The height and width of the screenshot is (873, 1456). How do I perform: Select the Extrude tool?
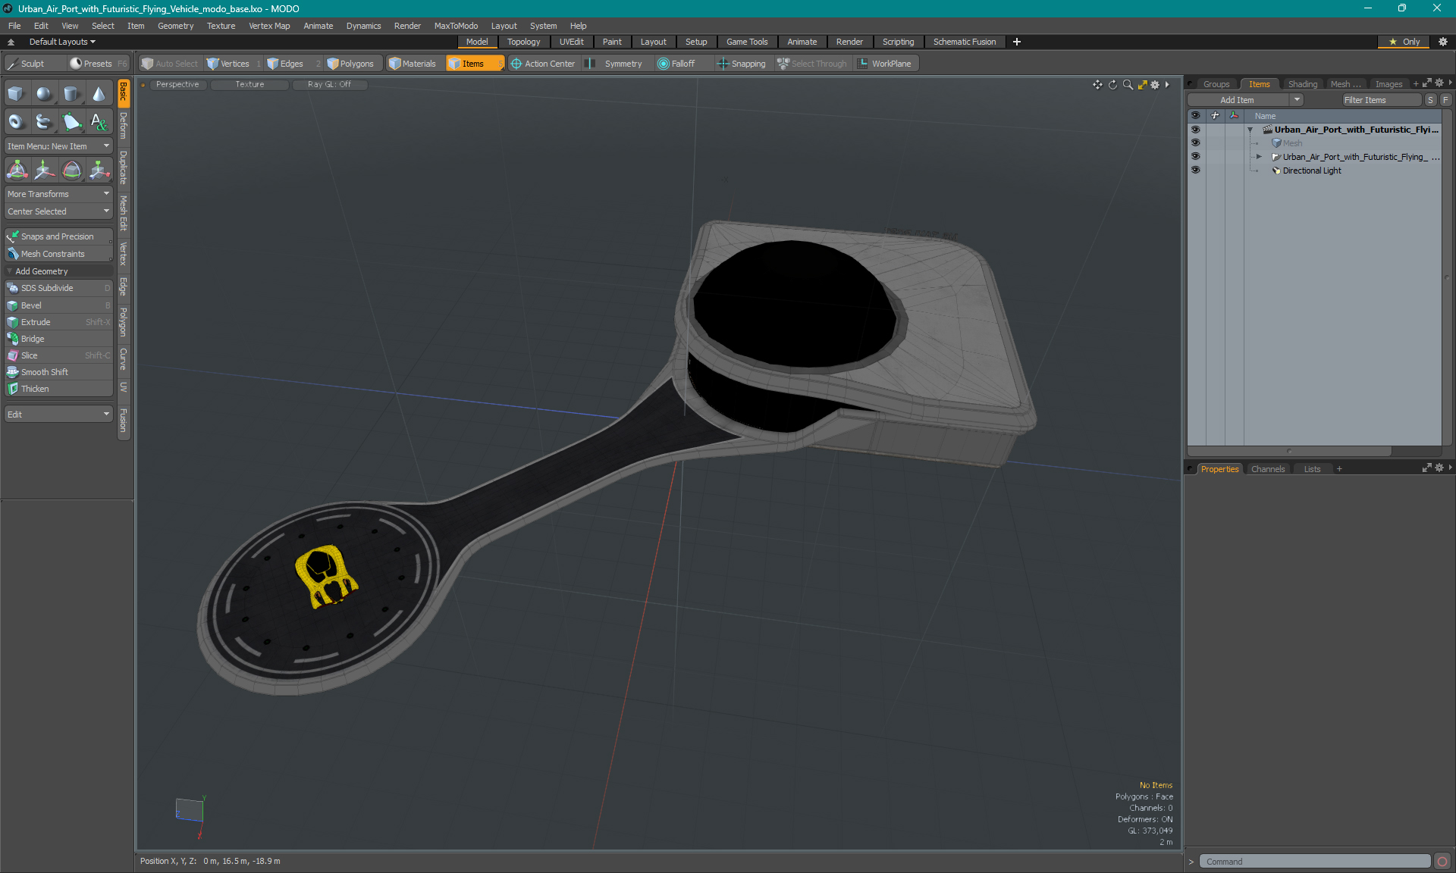click(x=36, y=322)
